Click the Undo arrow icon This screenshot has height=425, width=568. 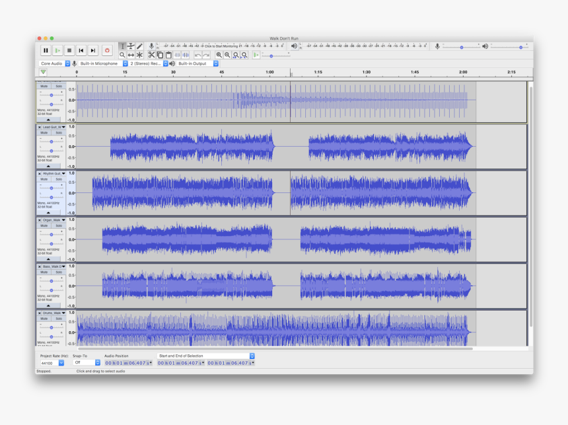197,55
